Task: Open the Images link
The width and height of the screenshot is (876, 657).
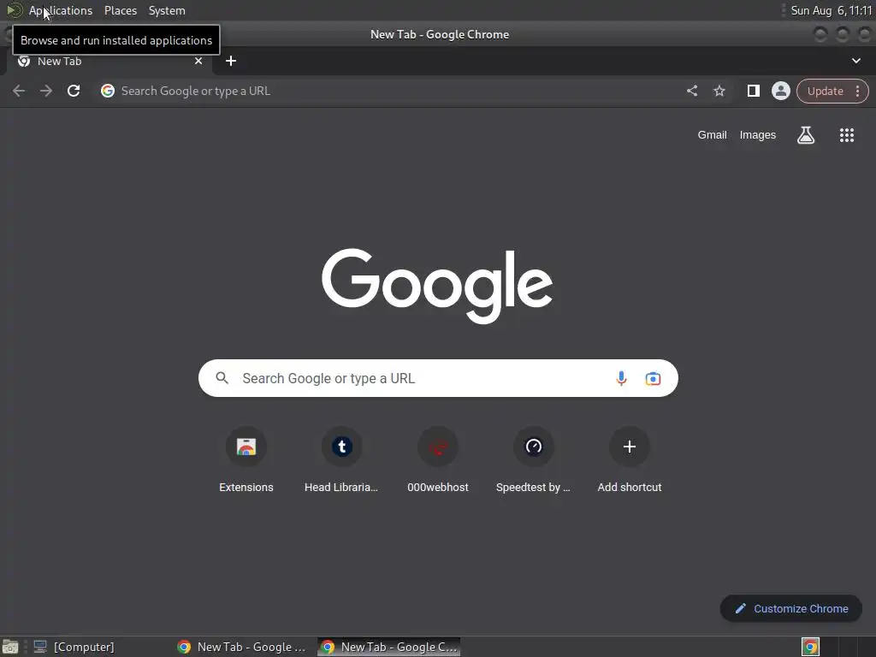Action: click(758, 135)
